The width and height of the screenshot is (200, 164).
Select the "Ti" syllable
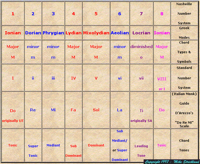[x=141, y=111]
